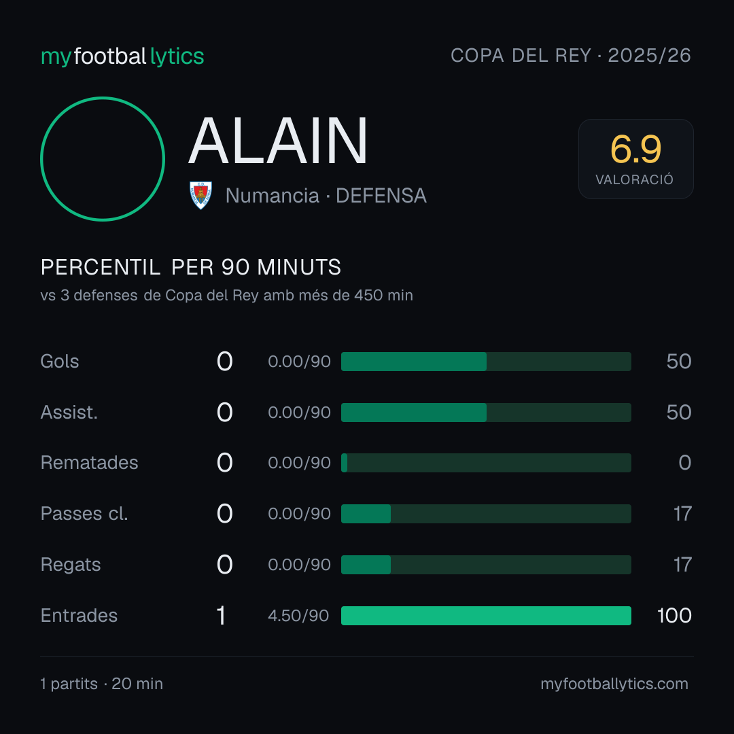Click the myfootballytics.com link in footer
This screenshot has width=734, height=734.
614,684
